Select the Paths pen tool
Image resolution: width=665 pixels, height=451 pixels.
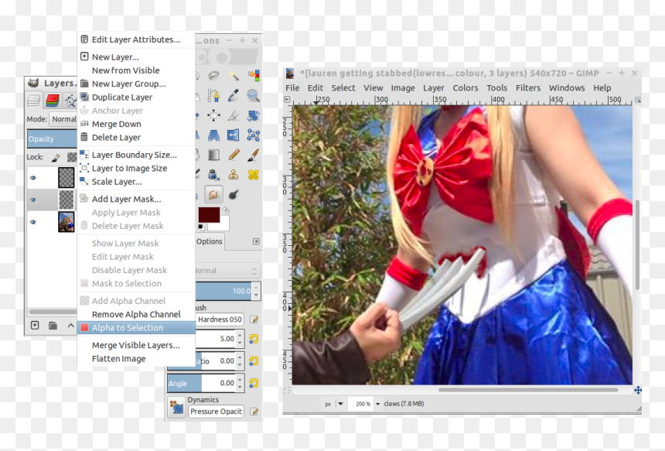(213, 95)
